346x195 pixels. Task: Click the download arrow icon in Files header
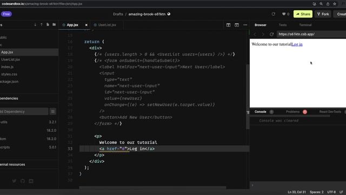(35, 24)
